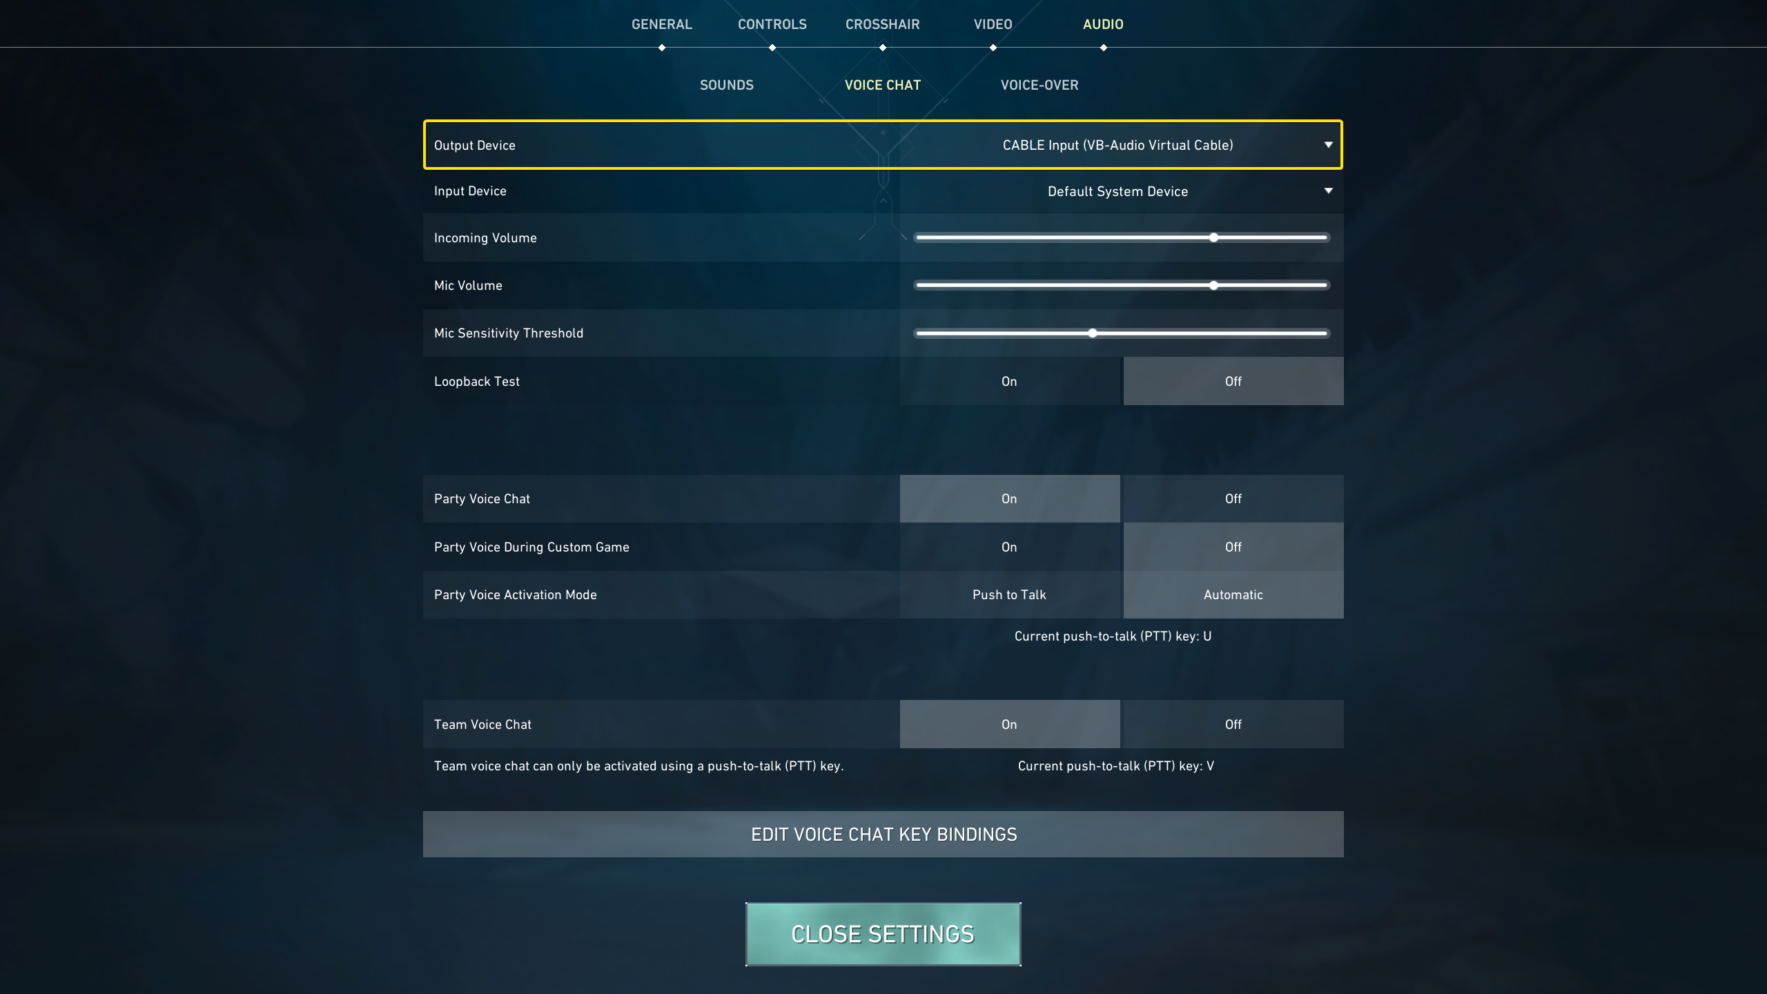Navigate to VOICE-OVER audio section
The width and height of the screenshot is (1767, 994).
(1039, 85)
